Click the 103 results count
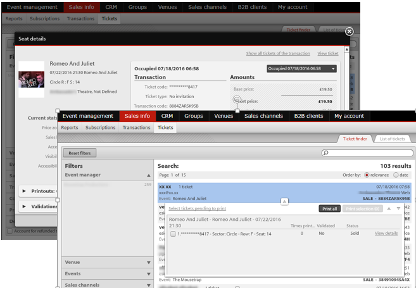416x288 pixels. [396, 166]
